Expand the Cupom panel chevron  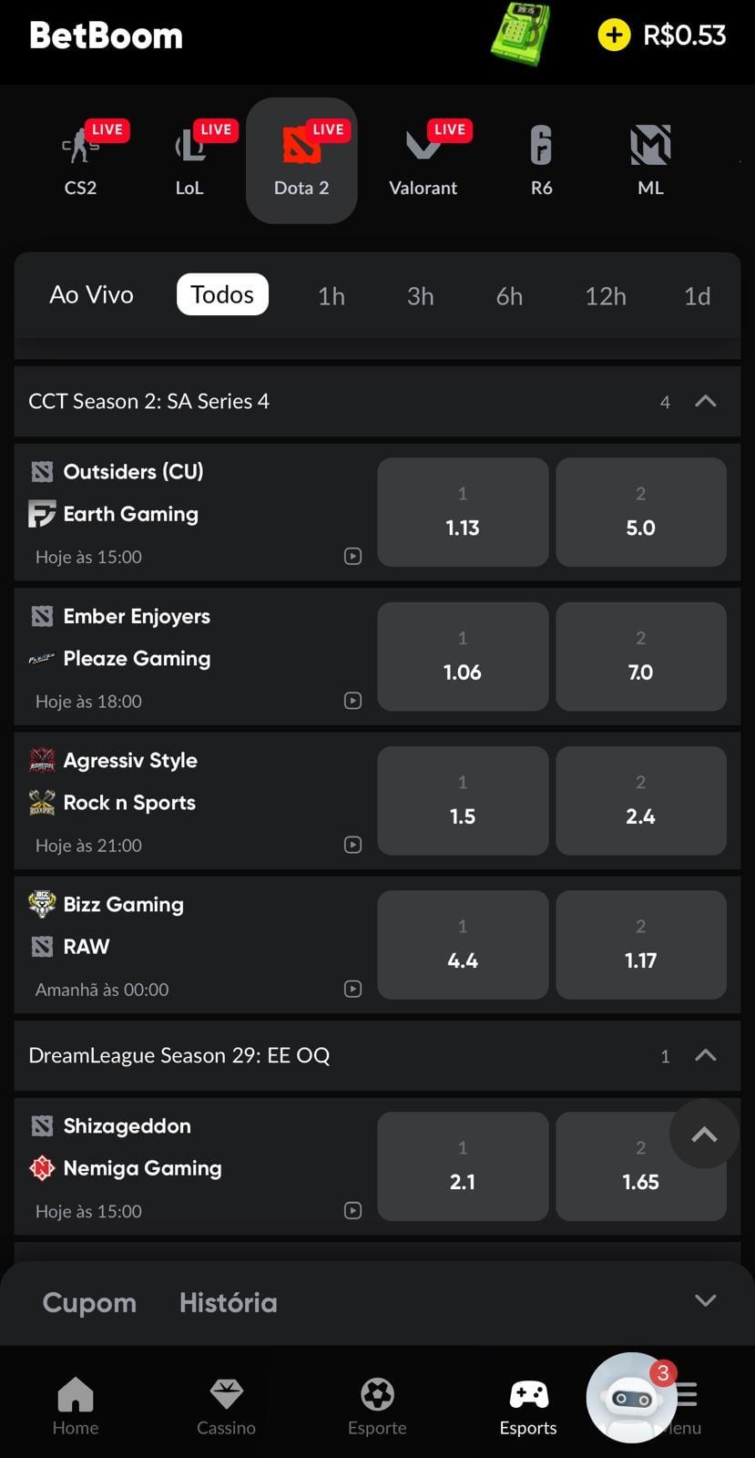(704, 1302)
